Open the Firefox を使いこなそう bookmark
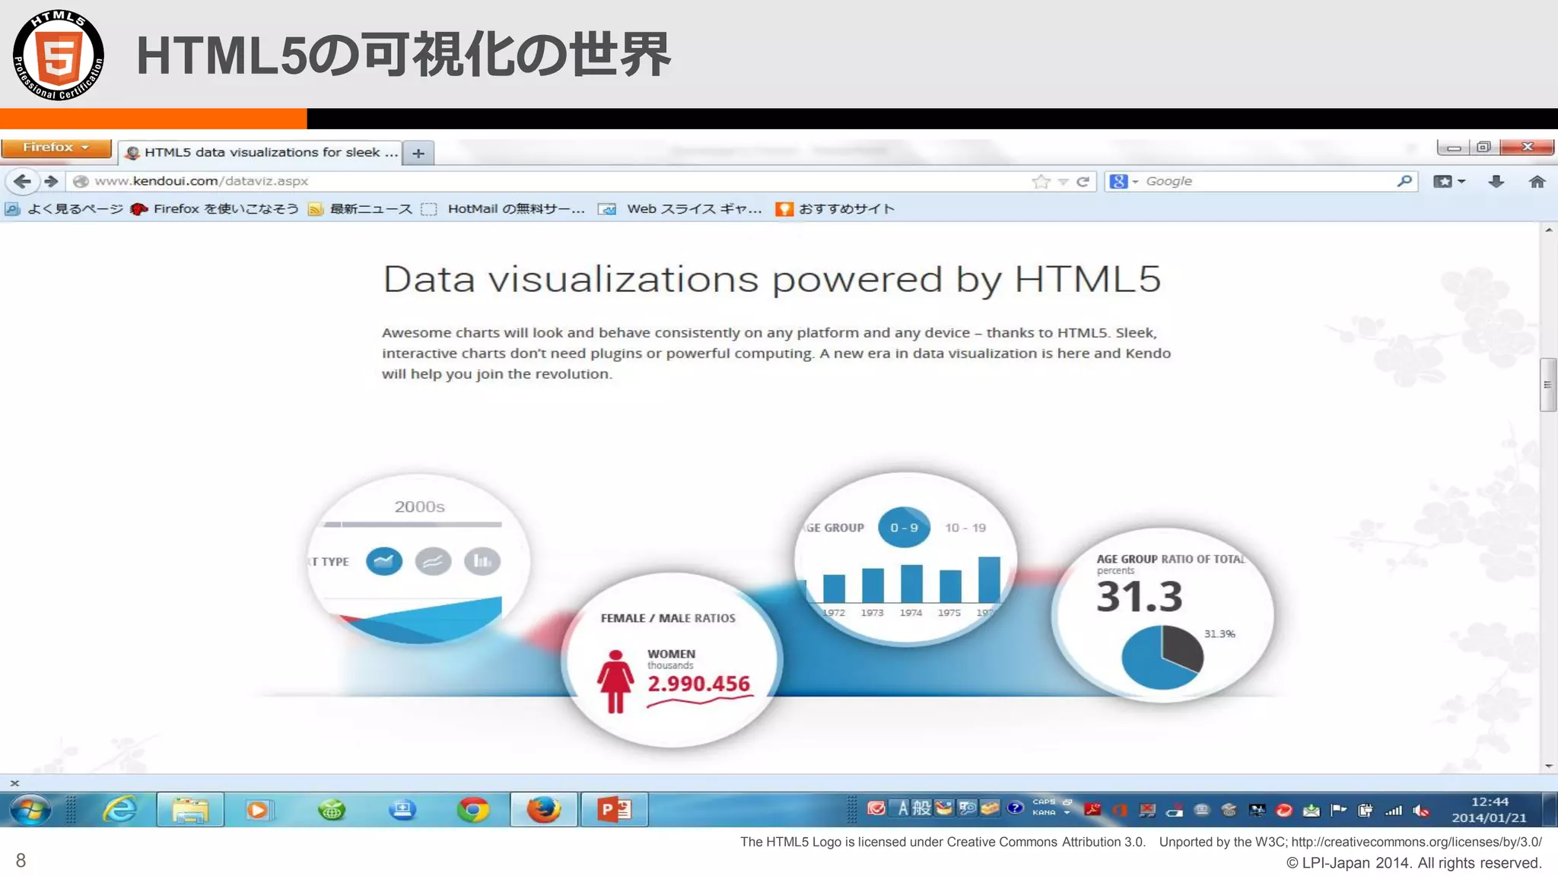The width and height of the screenshot is (1558, 876). (x=215, y=209)
